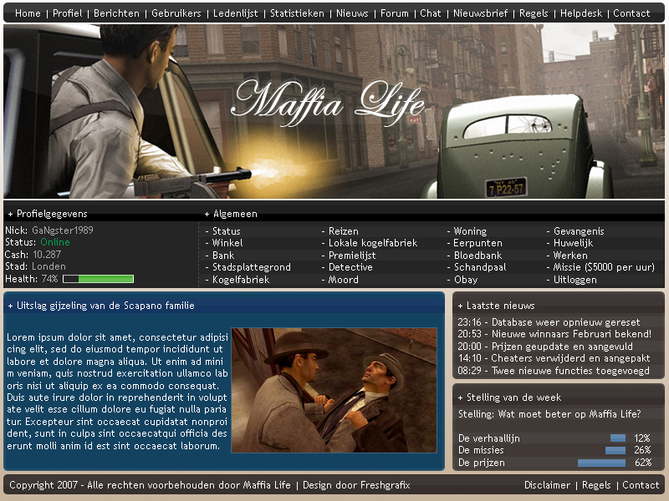Open the Detective link

pos(350,267)
